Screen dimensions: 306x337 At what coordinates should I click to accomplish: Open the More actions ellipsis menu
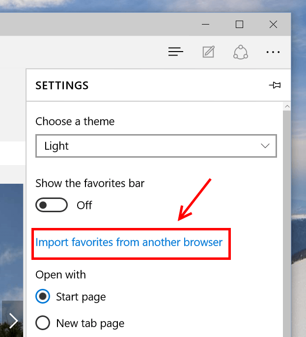(x=273, y=52)
